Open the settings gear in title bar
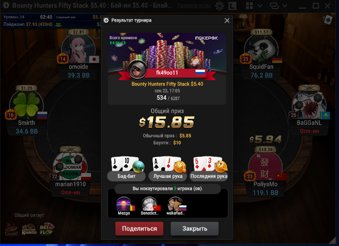Screen dimensions: 339x246 219,6
